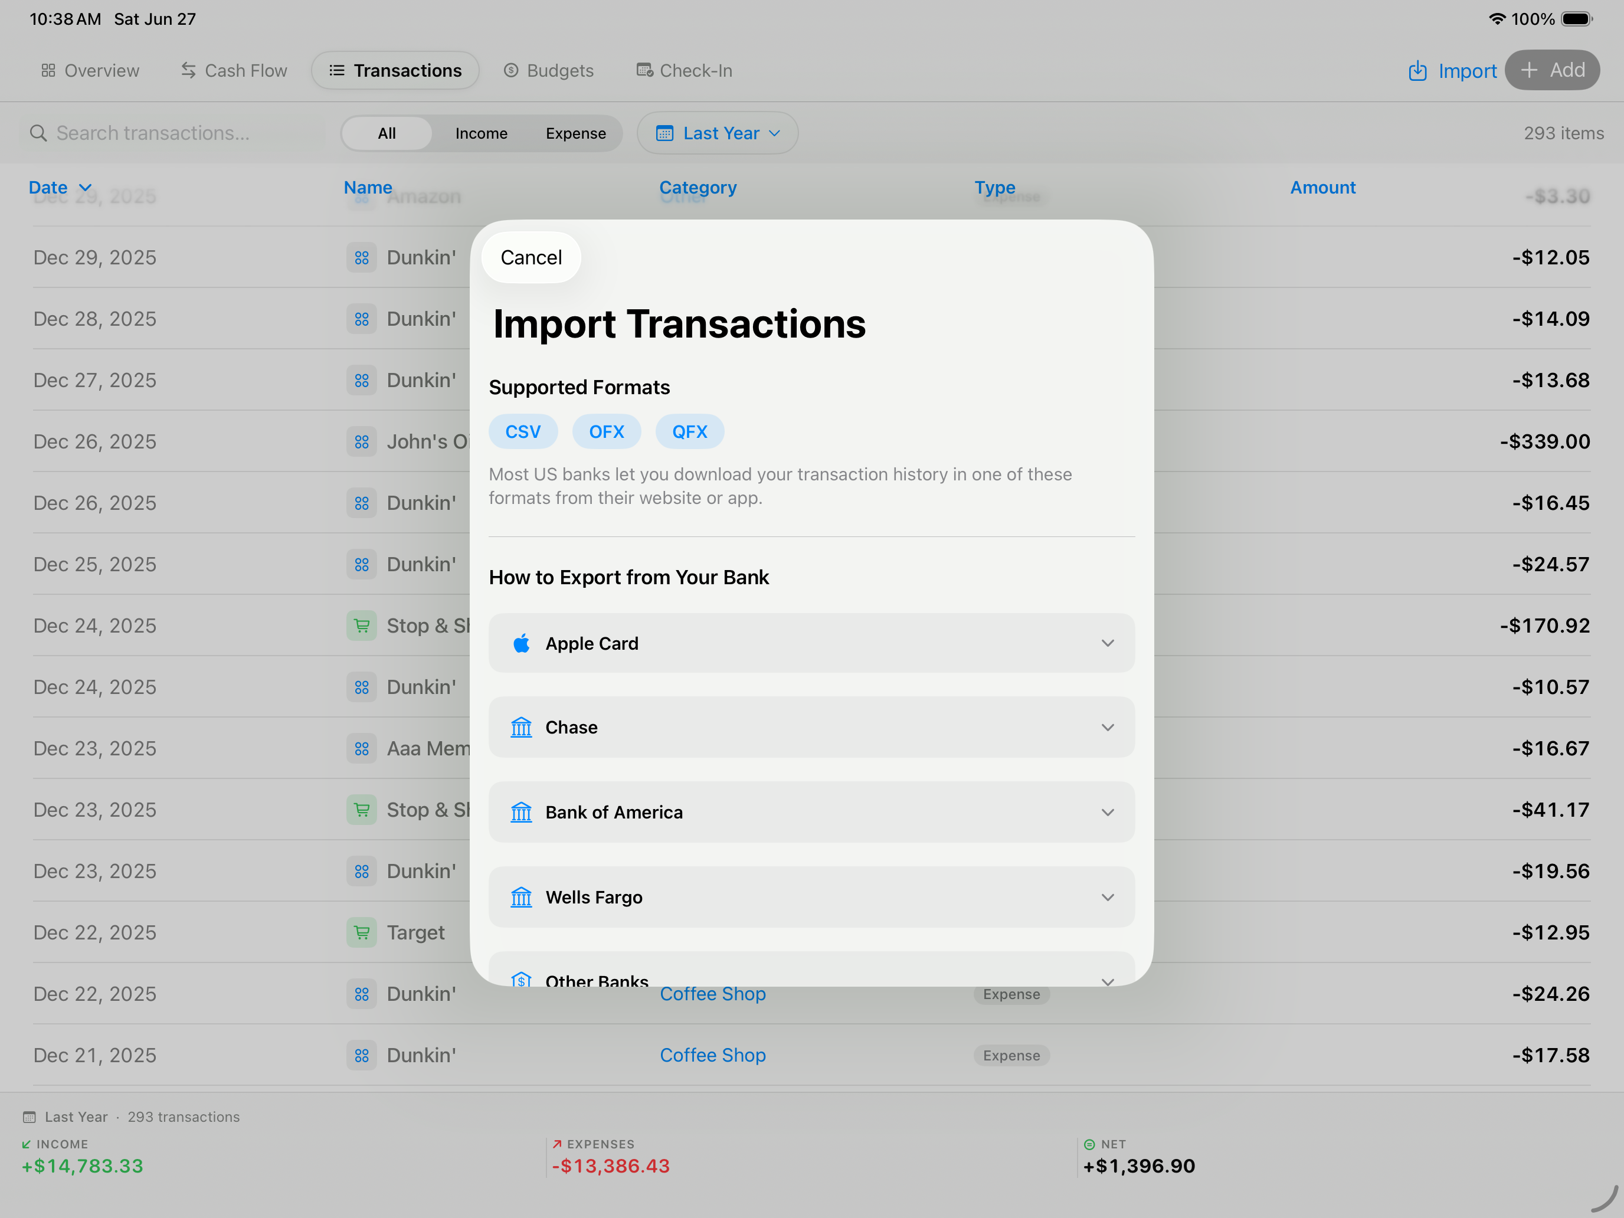Click the Dec 25, 2025 date cell
Screen dimensions: 1624x1218
pos(94,565)
